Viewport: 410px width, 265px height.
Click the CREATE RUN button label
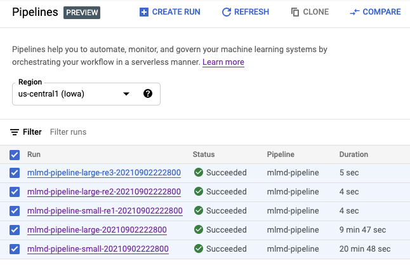tap(176, 12)
